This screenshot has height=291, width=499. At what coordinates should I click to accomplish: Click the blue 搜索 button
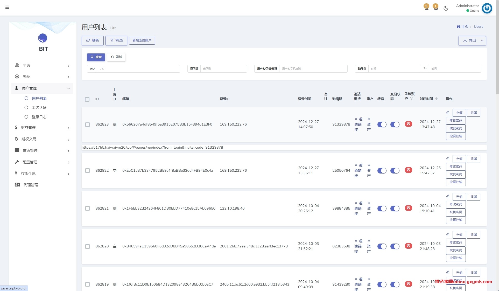[x=96, y=57]
